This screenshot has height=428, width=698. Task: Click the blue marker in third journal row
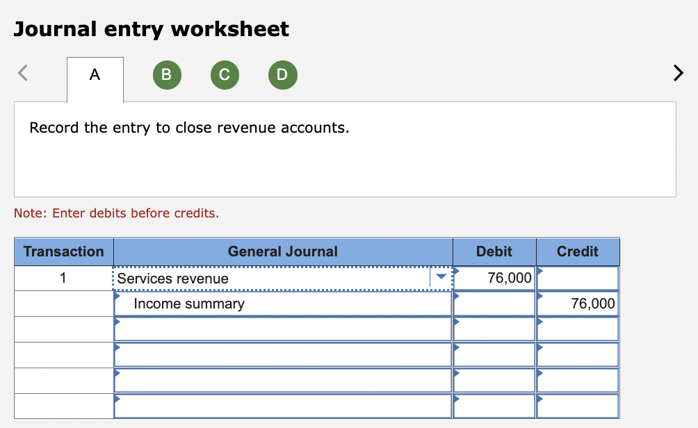tap(117, 321)
